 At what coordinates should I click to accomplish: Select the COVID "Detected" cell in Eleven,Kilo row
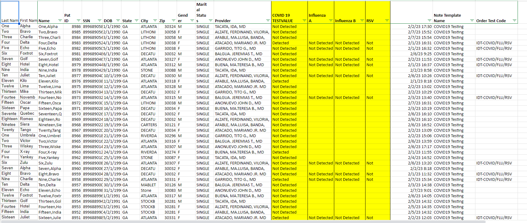(289, 81)
